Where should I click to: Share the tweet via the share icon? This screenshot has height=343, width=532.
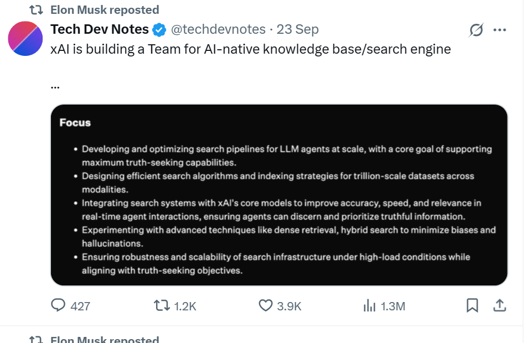tap(499, 305)
